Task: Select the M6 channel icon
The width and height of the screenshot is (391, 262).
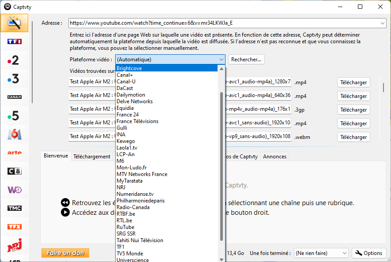Action: tap(15, 134)
